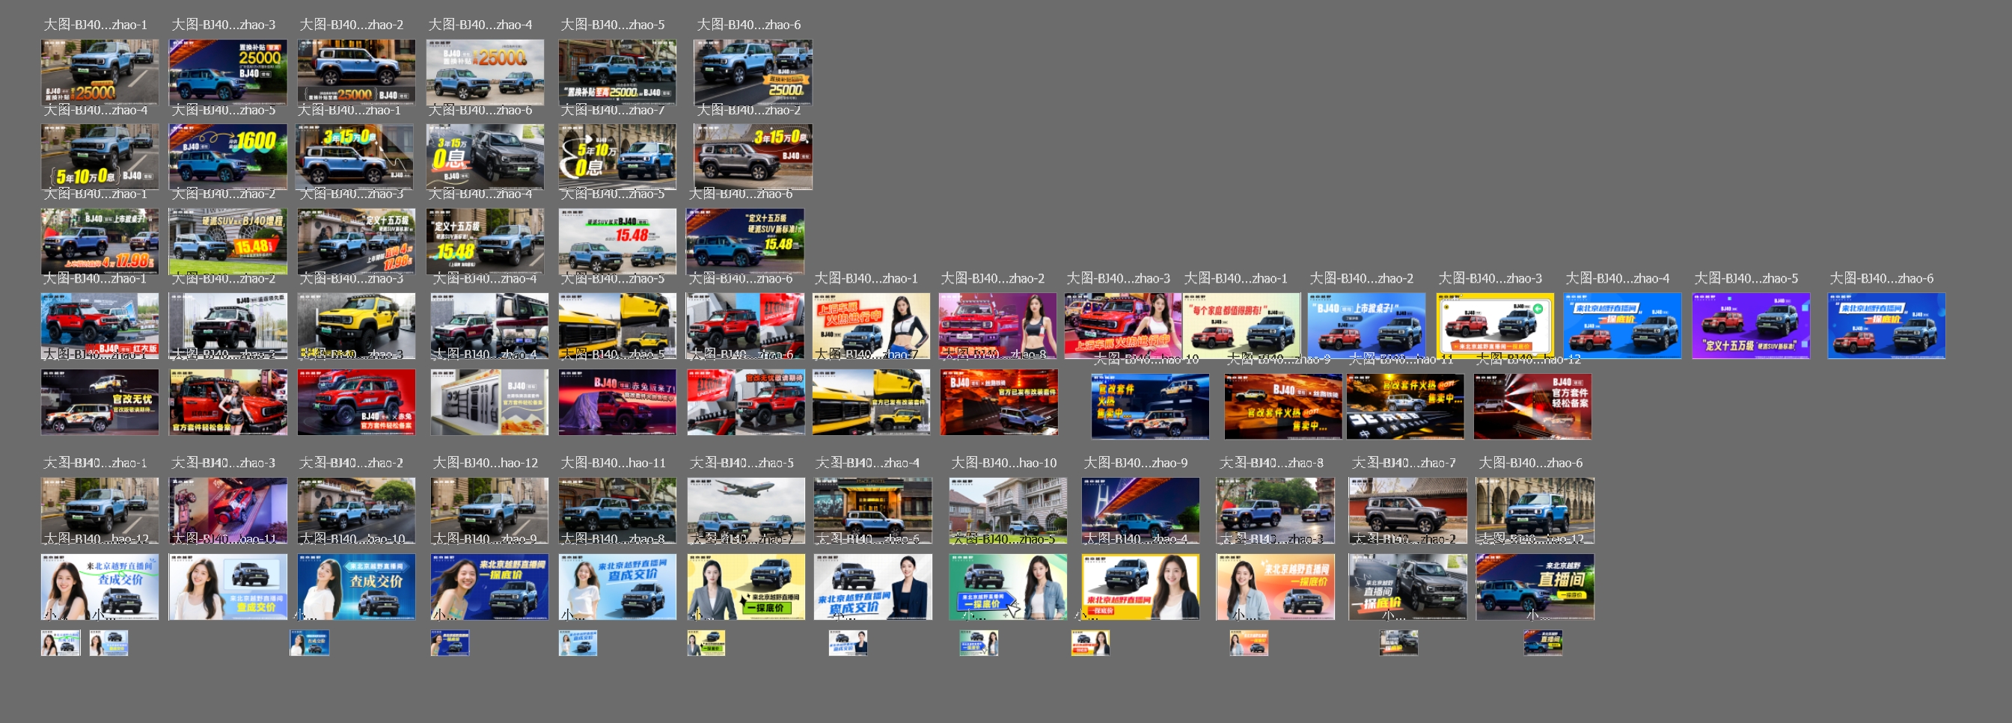2012x723 pixels.
Task: Select the night artboard with green 1600 text
Action: tap(228, 157)
